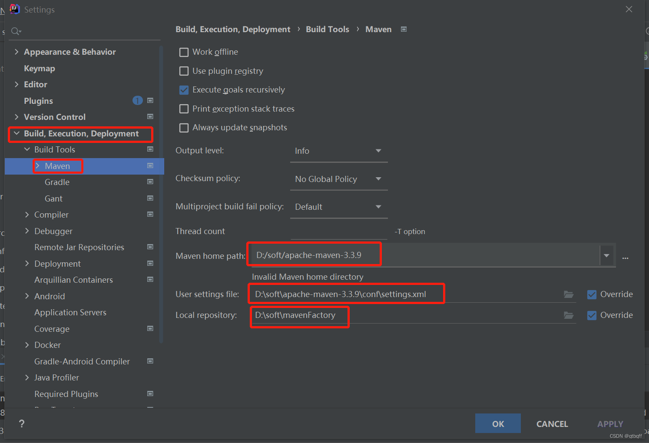The height and width of the screenshot is (443, 649).
Task: Collapse Build, Execution, Deployment section
Action: [x=17, y=133]
